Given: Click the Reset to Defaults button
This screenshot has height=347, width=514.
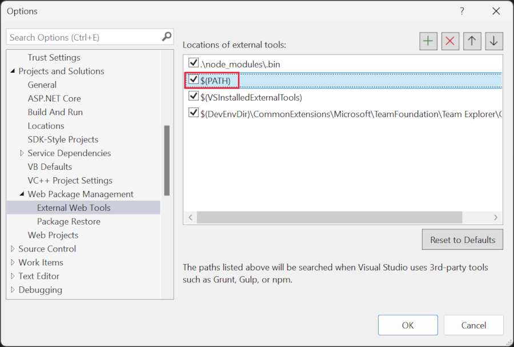Looking at the screenshot, I should tap(462, 240).
